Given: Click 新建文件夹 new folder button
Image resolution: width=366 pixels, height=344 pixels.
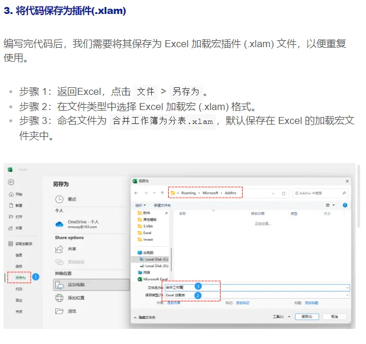Looking at the screenshot, I should coord(162,205).
